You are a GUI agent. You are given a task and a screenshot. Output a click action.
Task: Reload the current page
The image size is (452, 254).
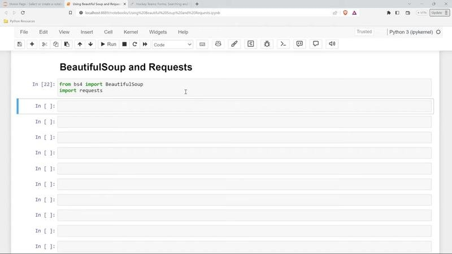23,12
